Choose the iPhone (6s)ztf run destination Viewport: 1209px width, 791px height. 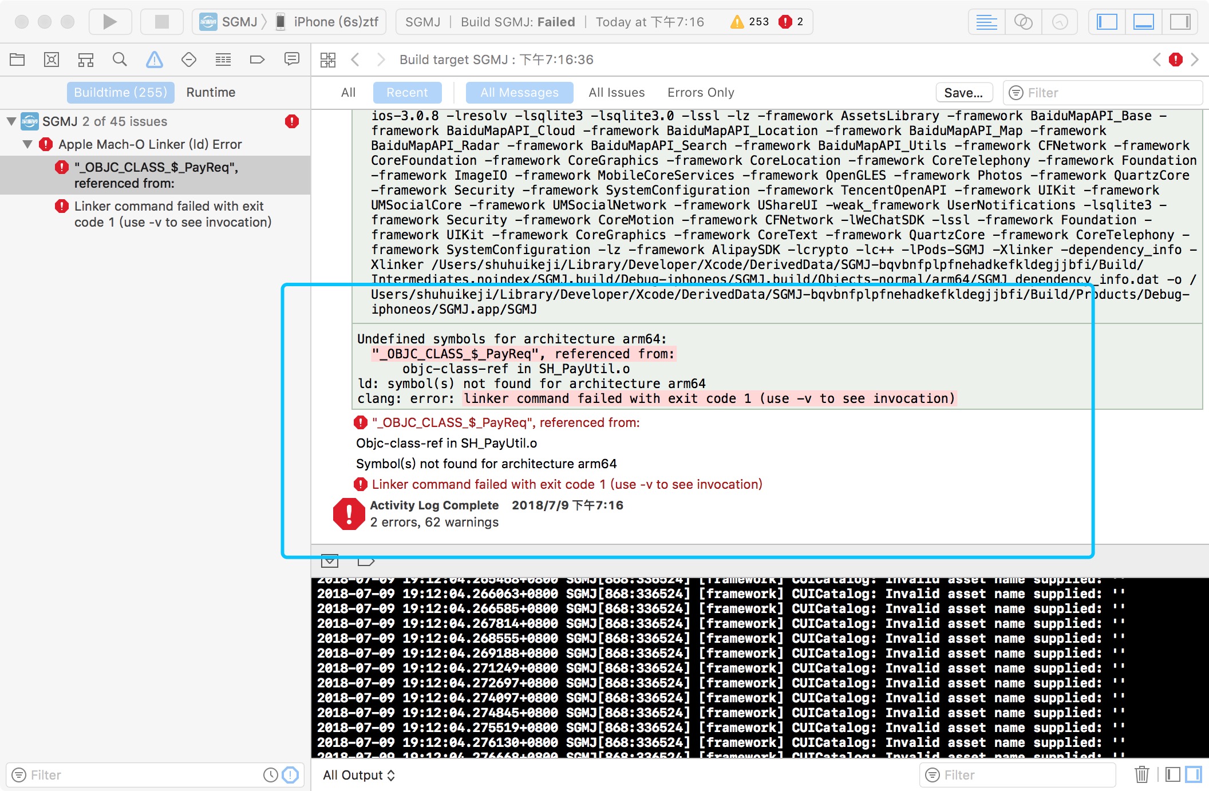coord(327,22)
